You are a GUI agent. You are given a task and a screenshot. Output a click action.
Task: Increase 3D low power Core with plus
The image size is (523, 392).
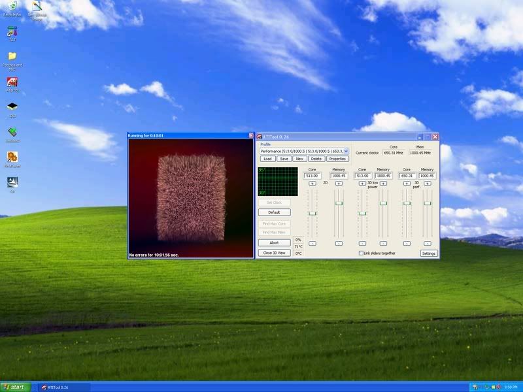362,184
